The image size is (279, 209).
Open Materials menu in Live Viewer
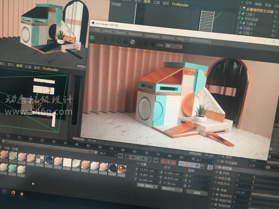[x=135, y=34]
